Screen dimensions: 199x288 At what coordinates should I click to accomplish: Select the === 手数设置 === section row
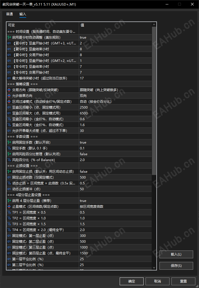[79, 137]
